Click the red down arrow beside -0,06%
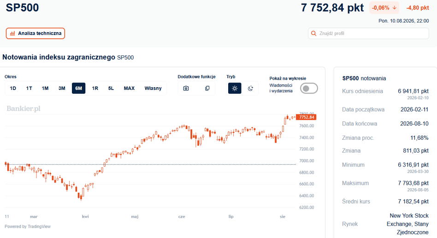Viewport: 437px width, 238px height. [394, 8]
